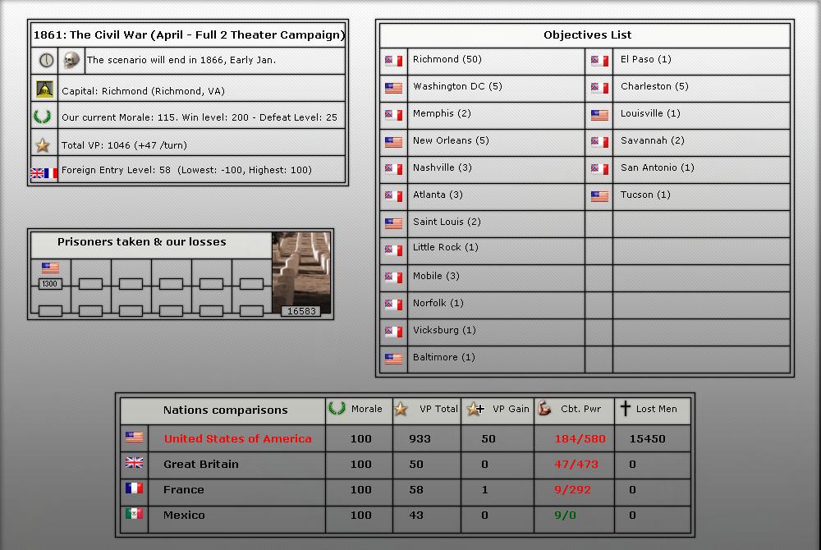Click the VP Gain star-plus icon

475,409
